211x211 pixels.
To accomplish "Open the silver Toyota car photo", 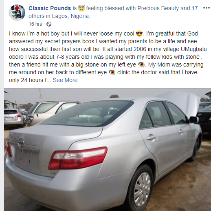I will 108,150.
